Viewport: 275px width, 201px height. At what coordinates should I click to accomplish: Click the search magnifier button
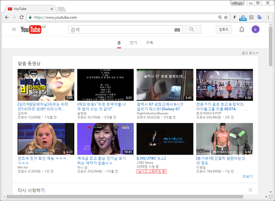(x=192, y=29)
